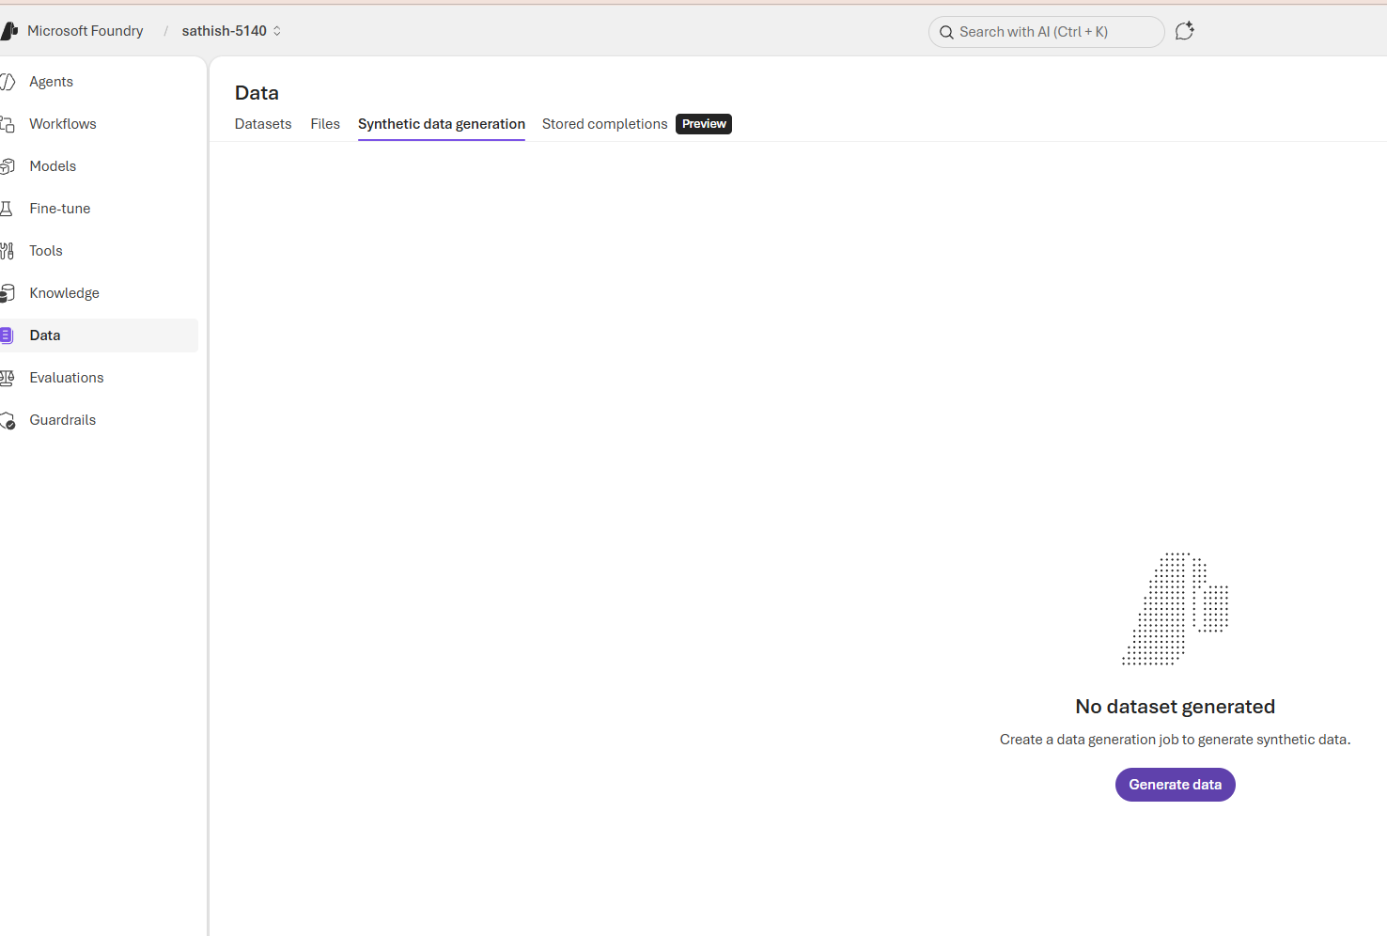
Task: Click the Guardrails shield icon
Action: click(x=8, y=420)
